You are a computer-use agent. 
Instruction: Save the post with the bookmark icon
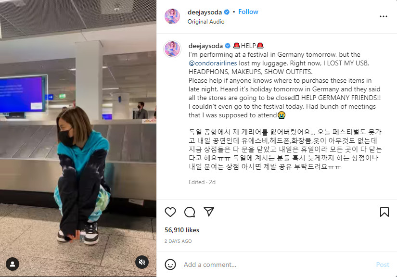(x=384, y=212)
